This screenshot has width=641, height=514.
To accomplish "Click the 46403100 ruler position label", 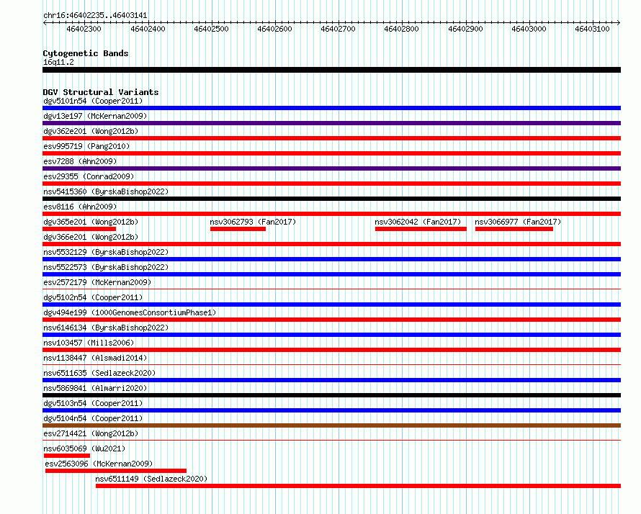I will pos(592,29).
